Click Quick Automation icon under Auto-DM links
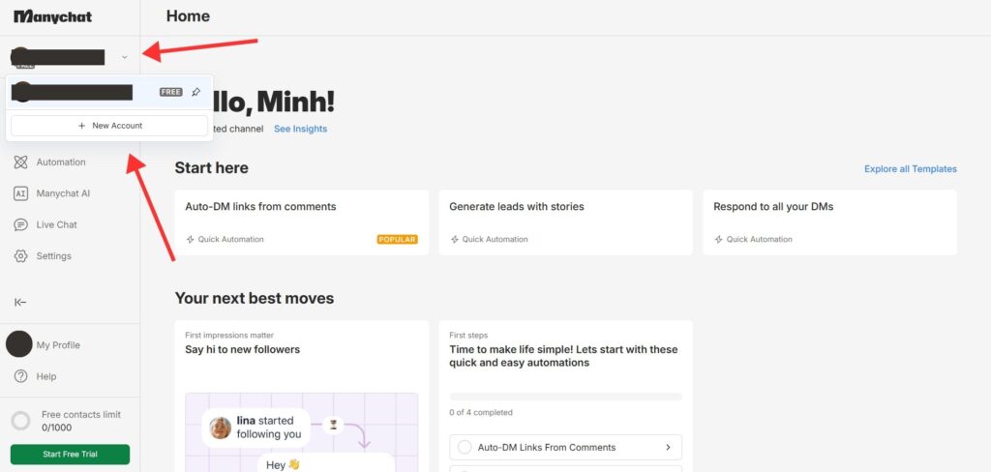Image resolution: width=991 pixels, height=472 pixels. 191,240
